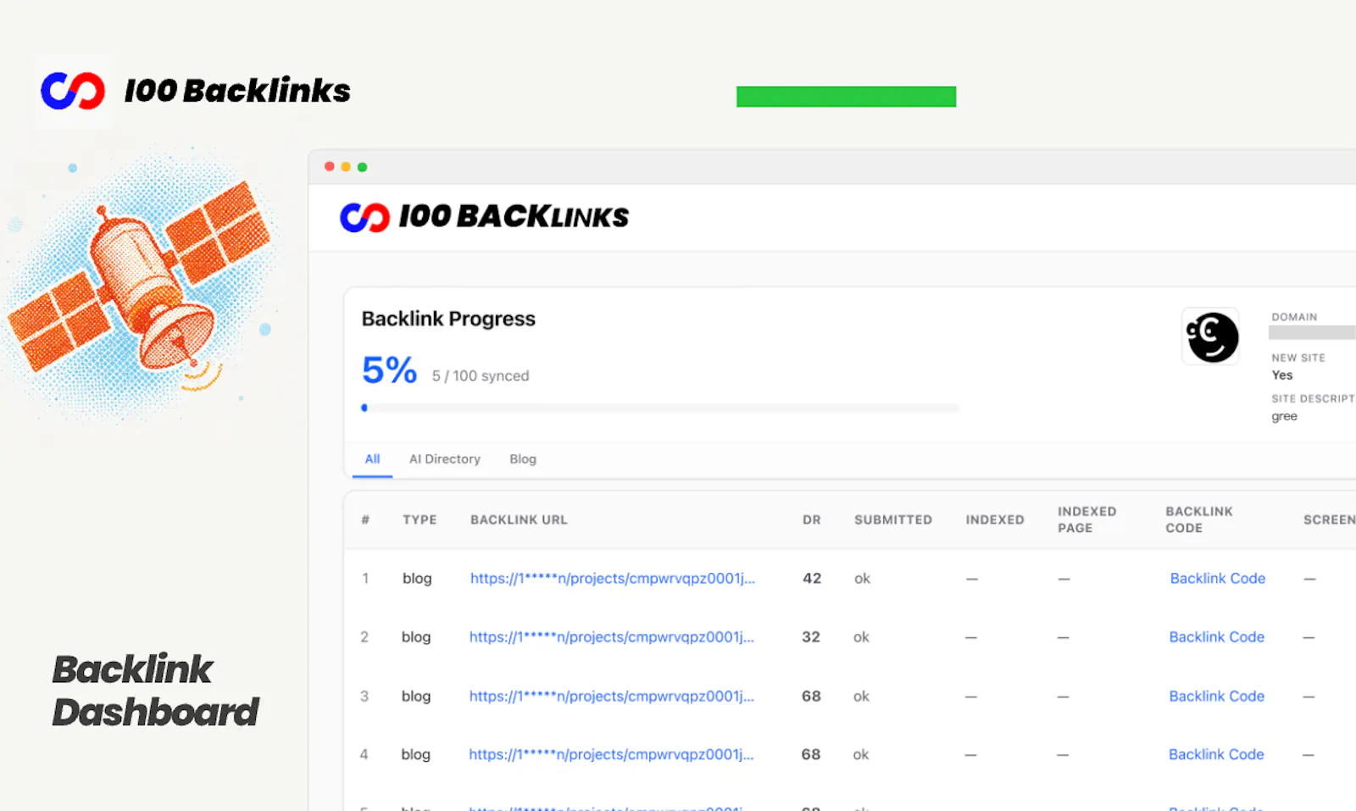
Task: Click the '5 / 100 synced' text
Action: click(481, 376)
